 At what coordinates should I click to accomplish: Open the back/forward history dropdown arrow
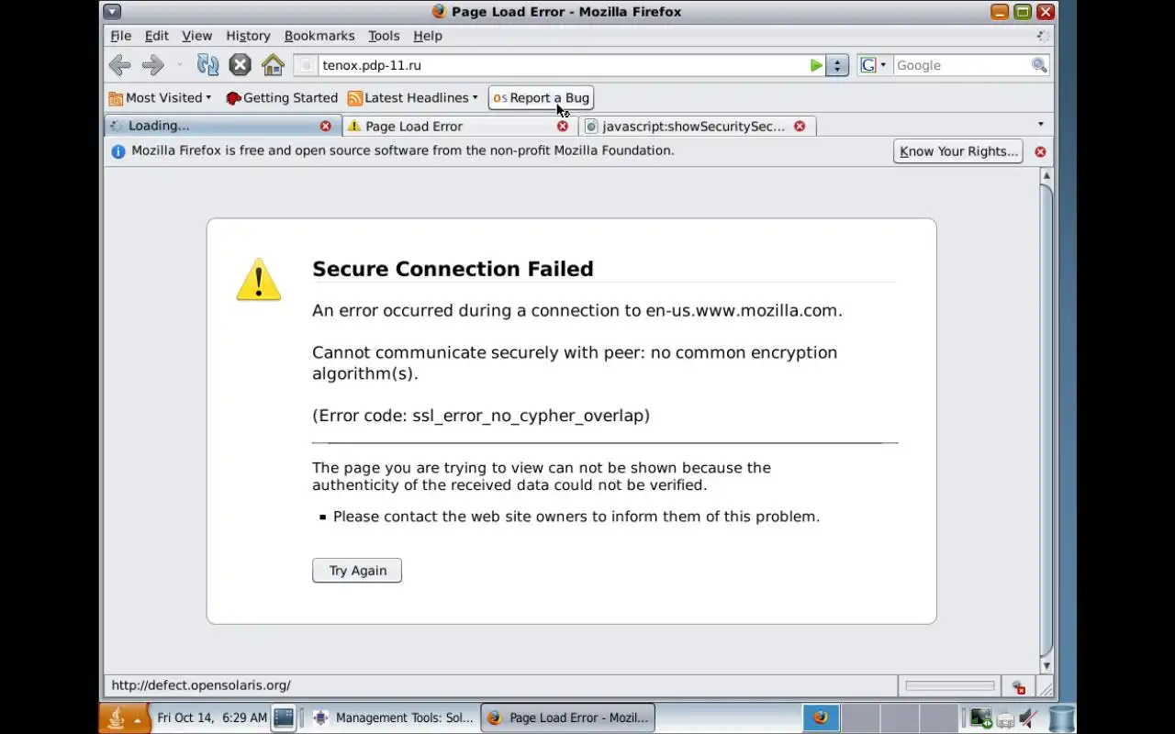pyautogui.click(x=179, y=65)
